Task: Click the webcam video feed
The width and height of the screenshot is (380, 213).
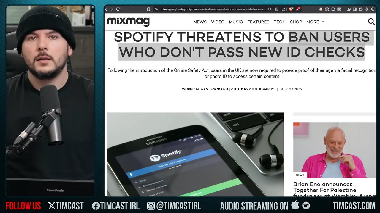Action: coord(50,101)
